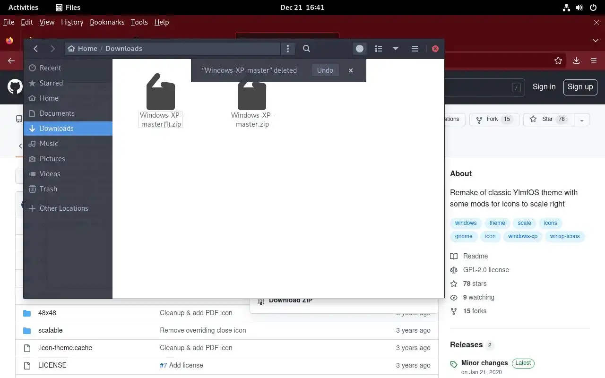Open Music in sidebar
The width and height of the screenshot is (605, 378).
(x=68, y=144)
